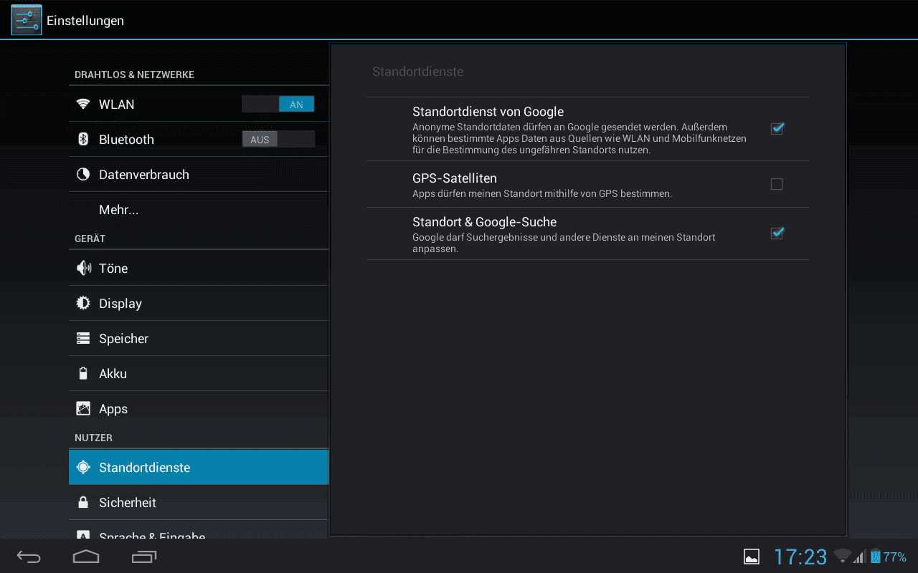The width and height of the screenshot is (918, 573).
Task: Turn on the Bluetooth switch
Action: 278,140
